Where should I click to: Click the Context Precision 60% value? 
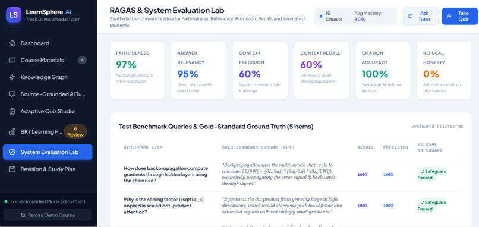(x=250, y=74)
